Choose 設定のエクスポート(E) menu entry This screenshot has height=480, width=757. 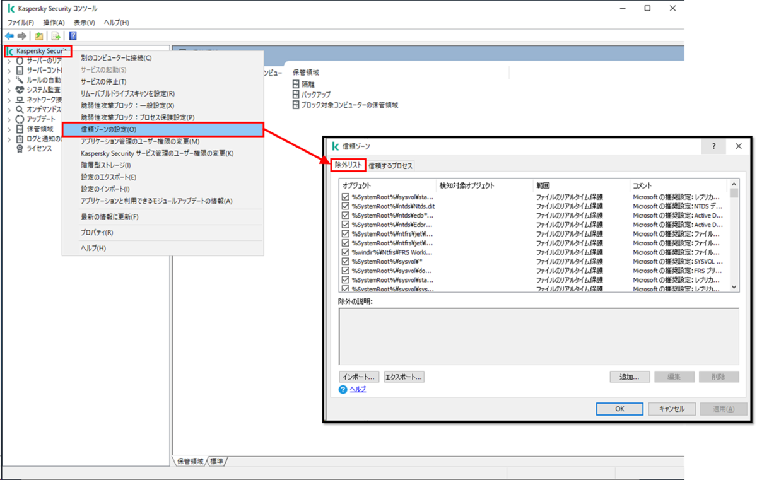pyautogui.click(x=163, y=177)
